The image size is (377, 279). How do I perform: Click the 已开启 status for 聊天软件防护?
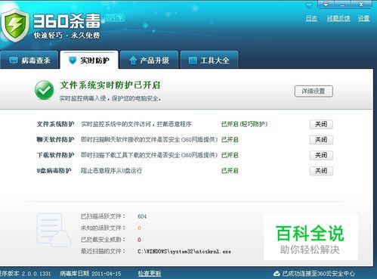[230, 139]
